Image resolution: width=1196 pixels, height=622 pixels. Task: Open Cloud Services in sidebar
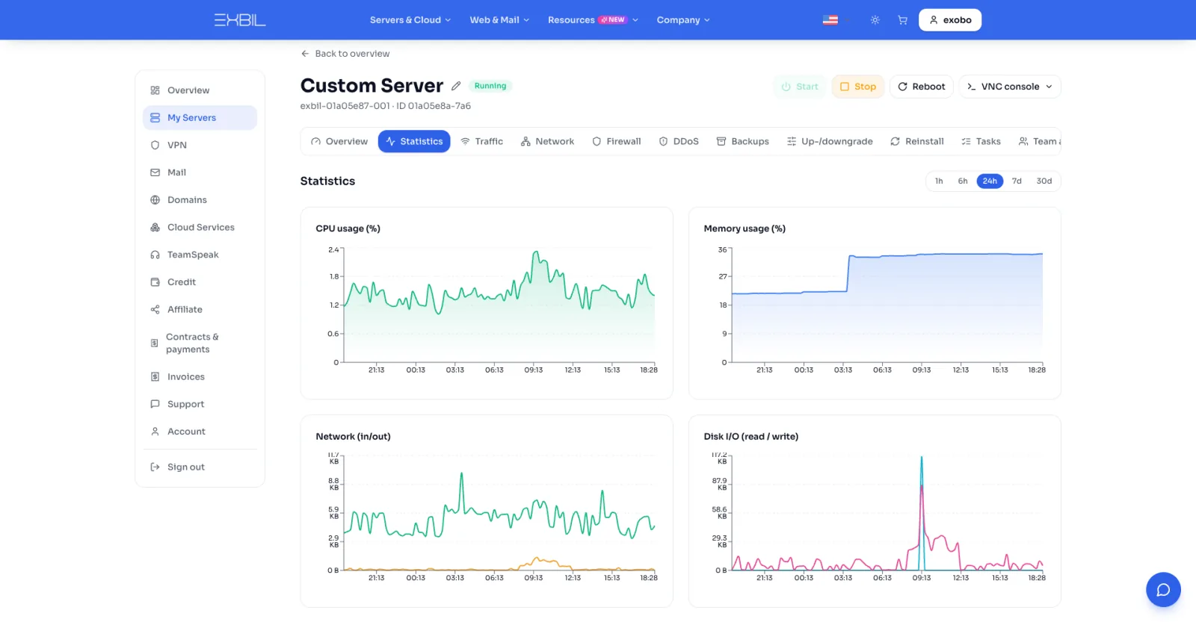tap(200, 227)
